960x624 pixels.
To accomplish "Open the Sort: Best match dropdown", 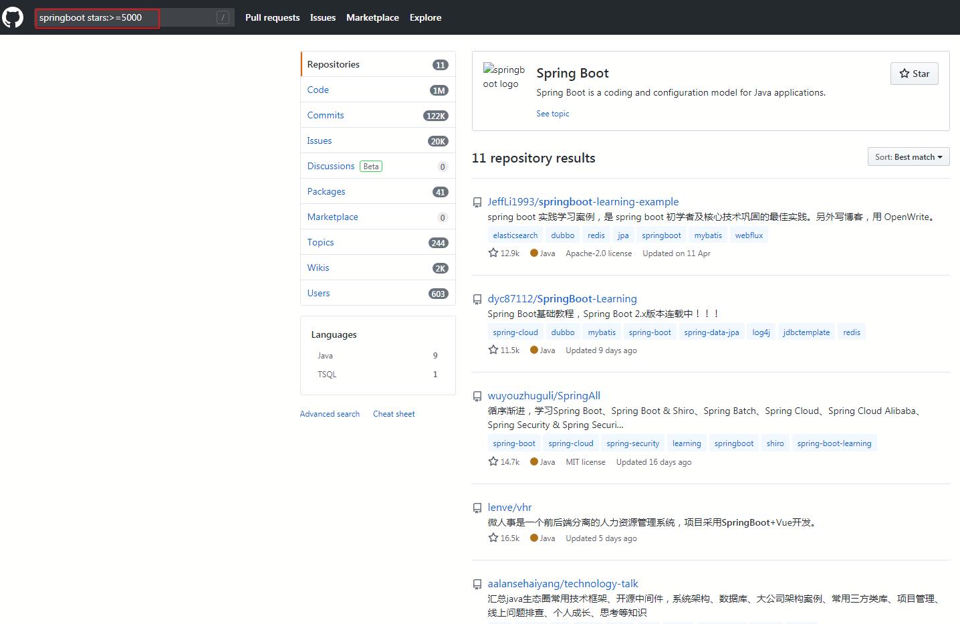I will coord(909,157).
